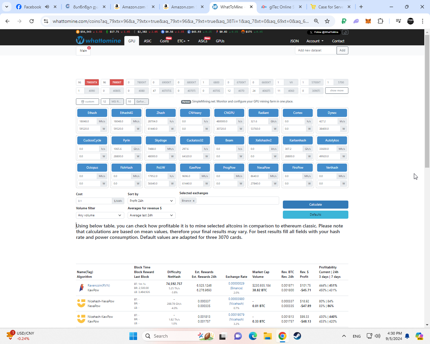Click the Ravencoin coin logo
Image resolution: width=430 pixels, height=344 pixels.
(81, 288)
